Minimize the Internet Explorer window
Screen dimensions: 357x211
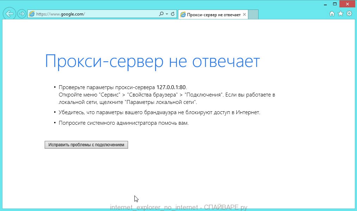325,4
